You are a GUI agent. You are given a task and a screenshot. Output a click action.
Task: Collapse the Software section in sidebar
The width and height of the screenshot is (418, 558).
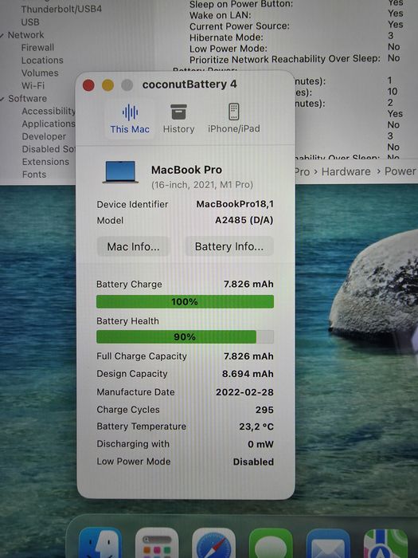tap(2, 99)
